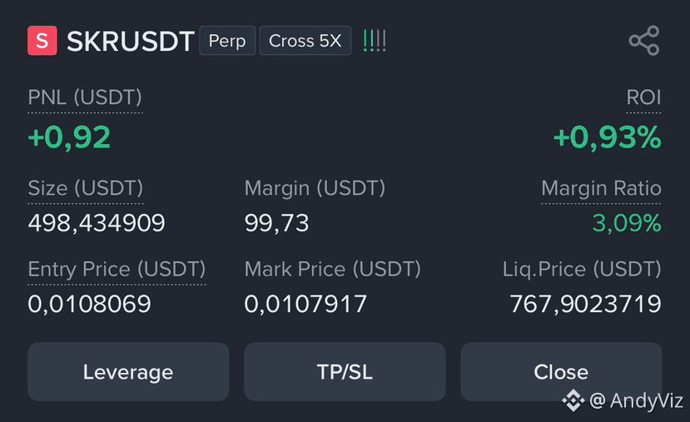Click the Binance logo watermark
The image size is (690, 422).
click(x=573, y=400)
